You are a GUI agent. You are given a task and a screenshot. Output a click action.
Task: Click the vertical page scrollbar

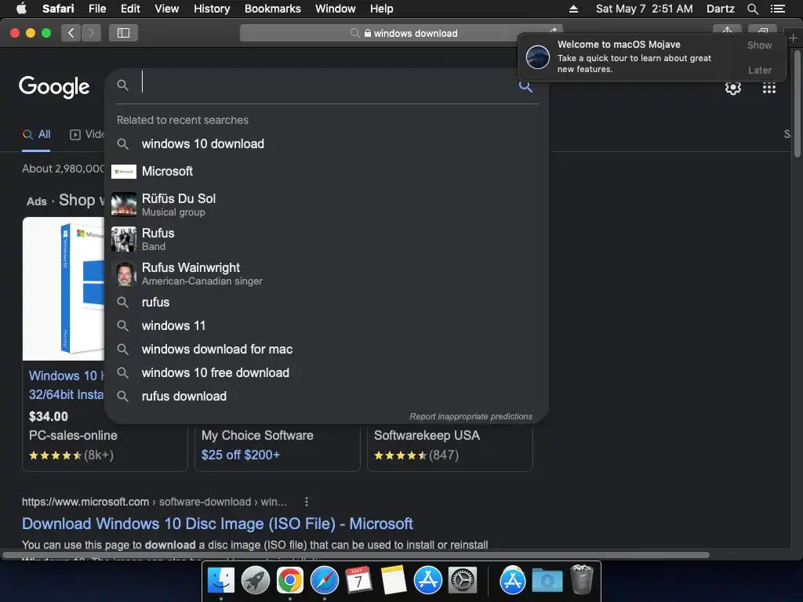[797, 103]
